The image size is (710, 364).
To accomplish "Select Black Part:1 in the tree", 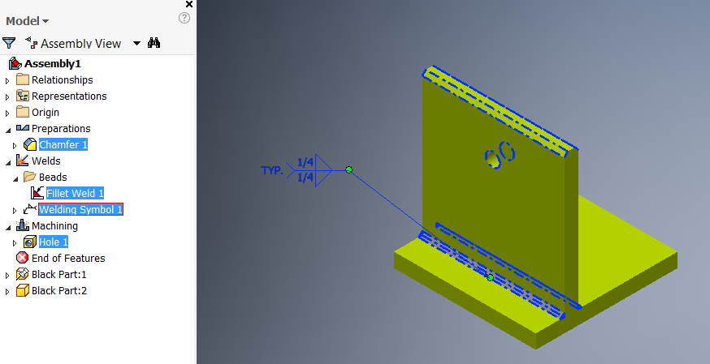I will [58, 275].
